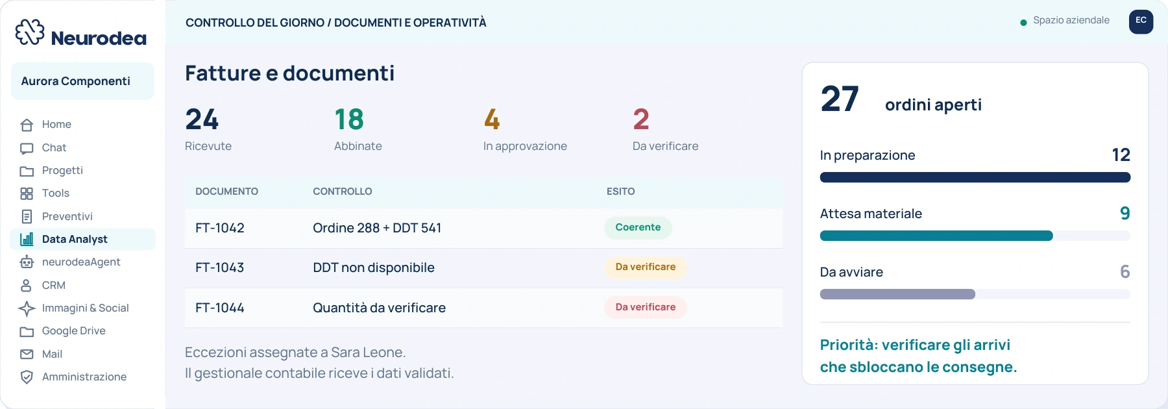Click the Neurodea brain logo icon
The width and height of the screenshot is (1168, 409).
pos(30,32)
